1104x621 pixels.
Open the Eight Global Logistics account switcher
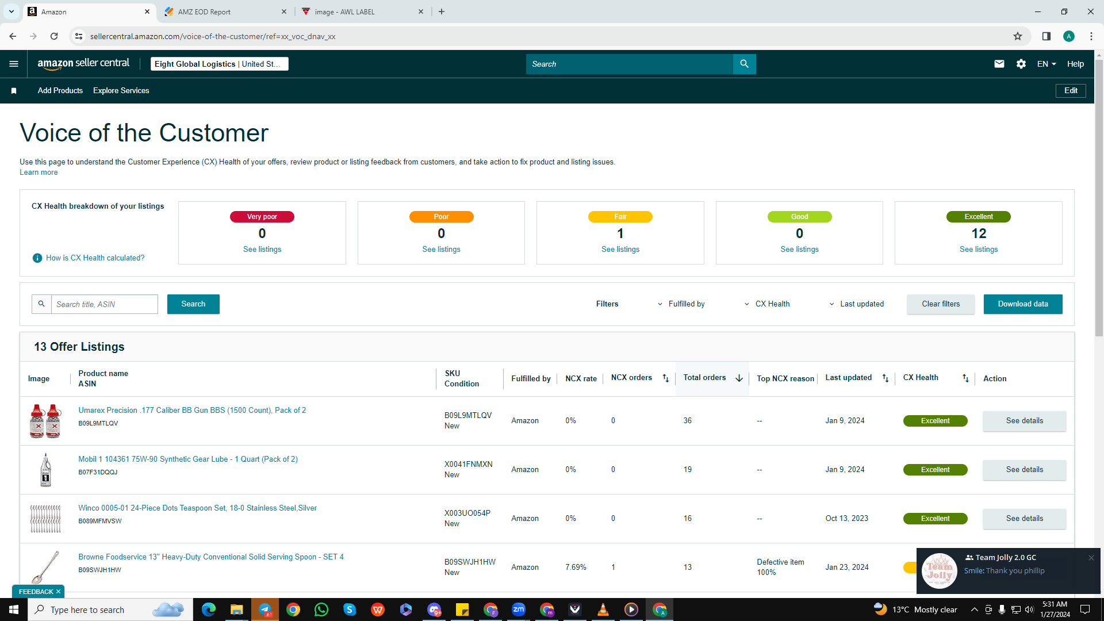pos(219,64)
